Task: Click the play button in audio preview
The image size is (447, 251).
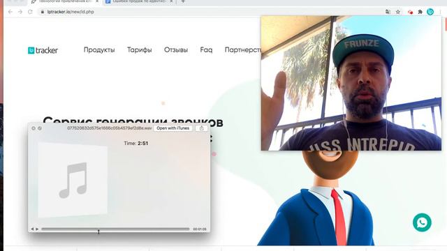Action: (x=37, y=229)
